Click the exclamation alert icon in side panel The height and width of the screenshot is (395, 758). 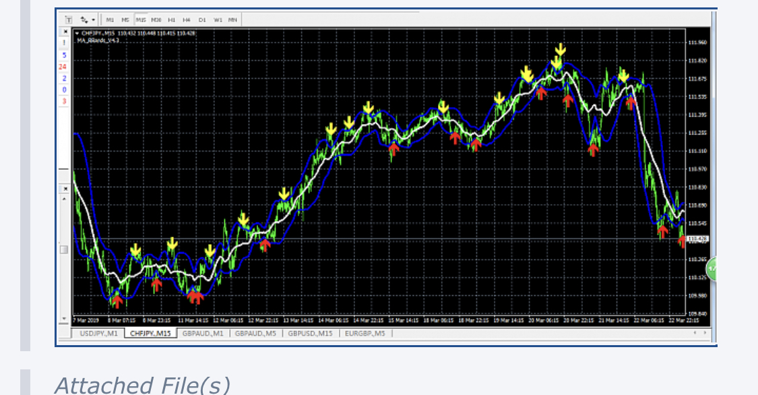tap(64, 43)
